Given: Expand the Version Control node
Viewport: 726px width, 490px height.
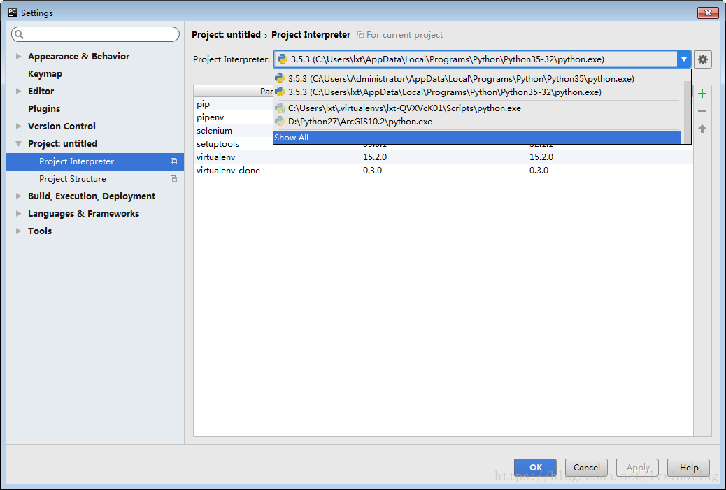Looking at the screenshot, I should tap(18, 126).
